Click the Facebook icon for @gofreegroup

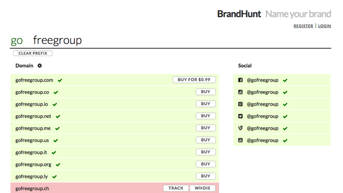(241, 80)
